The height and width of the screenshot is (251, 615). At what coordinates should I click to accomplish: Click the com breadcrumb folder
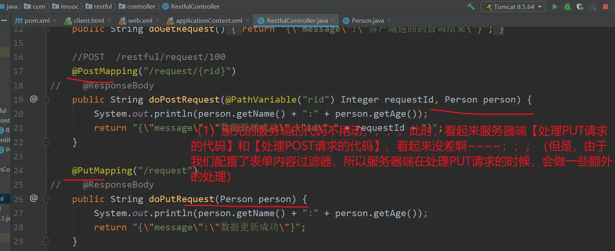35,6
